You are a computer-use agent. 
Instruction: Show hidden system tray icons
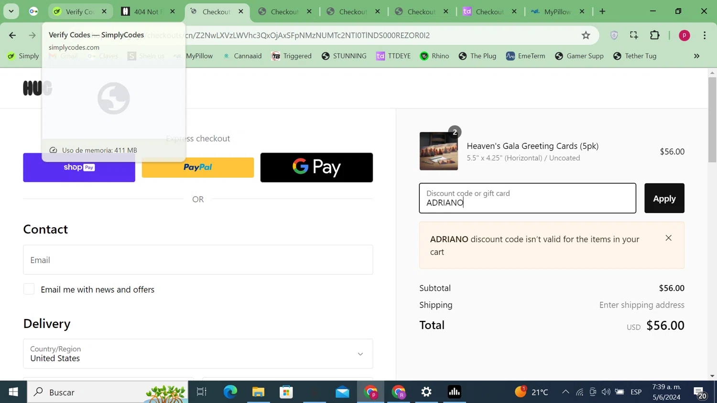565,392
